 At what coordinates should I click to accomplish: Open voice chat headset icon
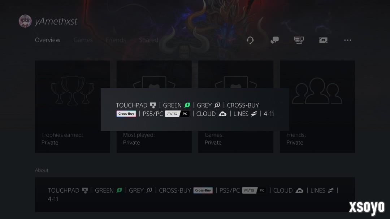[250, 40]
